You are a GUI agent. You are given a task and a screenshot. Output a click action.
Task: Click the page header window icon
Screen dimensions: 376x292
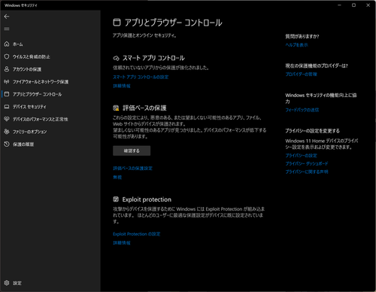coord(117,23)
